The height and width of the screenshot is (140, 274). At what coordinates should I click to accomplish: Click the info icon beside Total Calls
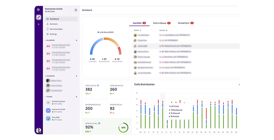point(98,85)
